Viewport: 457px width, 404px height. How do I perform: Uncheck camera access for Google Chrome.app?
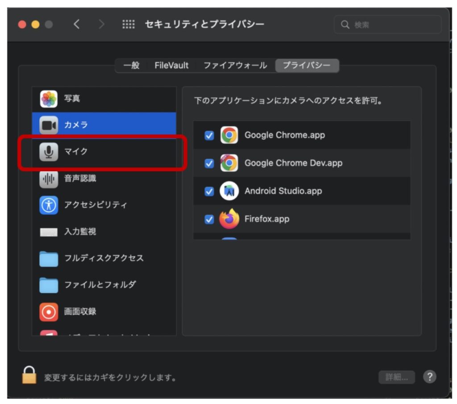point(209,136)
